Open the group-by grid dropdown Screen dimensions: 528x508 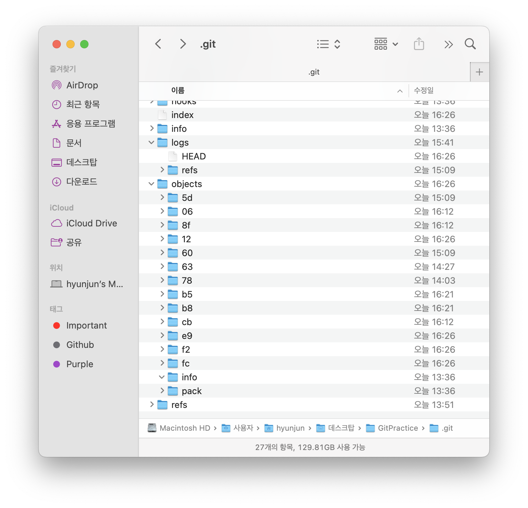click(x=386, y=44)
